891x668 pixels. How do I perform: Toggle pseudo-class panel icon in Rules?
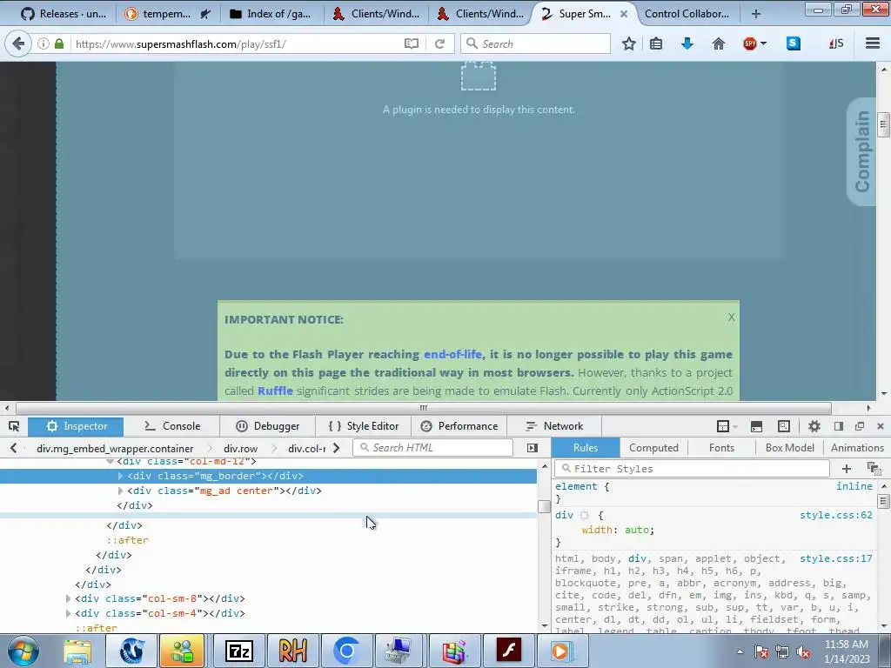coord(874,469)
